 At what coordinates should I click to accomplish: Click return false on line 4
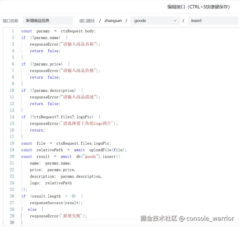pyautogui.click(x=45, y=51)
